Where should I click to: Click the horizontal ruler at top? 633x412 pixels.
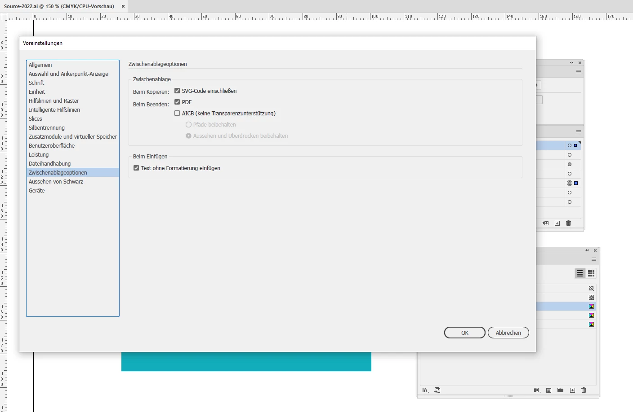(x=320, y=17)
